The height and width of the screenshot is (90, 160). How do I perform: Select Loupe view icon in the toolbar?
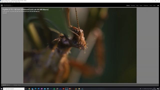coord(4,85)
